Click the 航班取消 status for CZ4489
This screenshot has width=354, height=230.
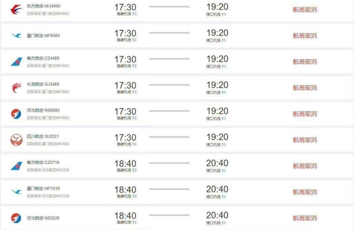click(305, 62)
